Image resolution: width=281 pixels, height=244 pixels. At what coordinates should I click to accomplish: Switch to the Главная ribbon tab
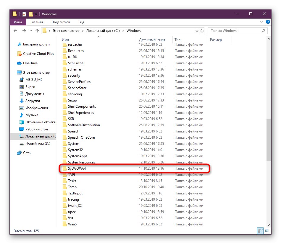(x=37, y=22)
